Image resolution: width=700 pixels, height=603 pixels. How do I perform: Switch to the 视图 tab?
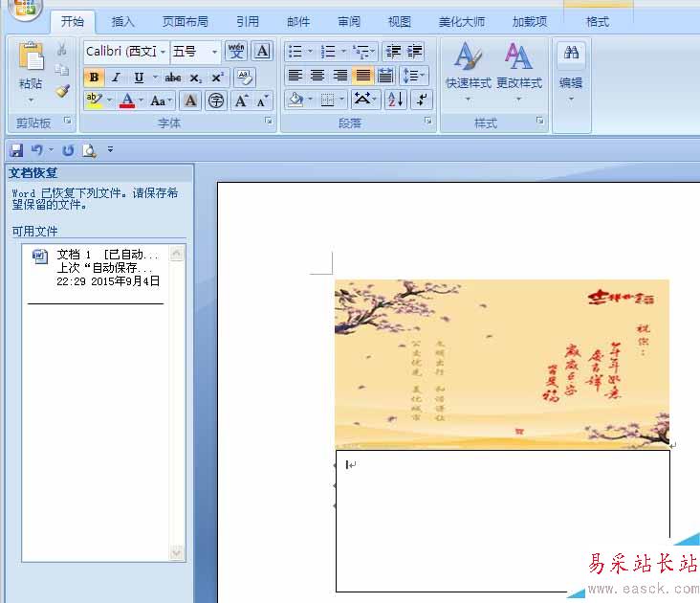pyautogui.click(x=399, y=21)
